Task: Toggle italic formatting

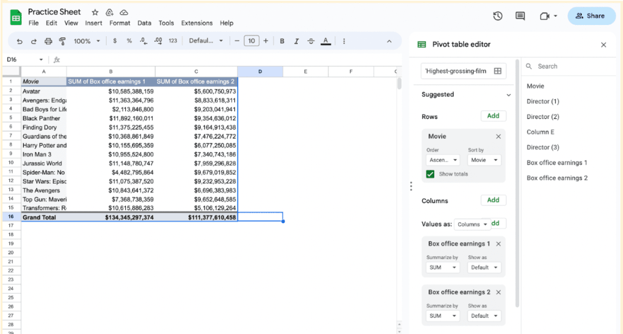Action: (x=297, y=41)
